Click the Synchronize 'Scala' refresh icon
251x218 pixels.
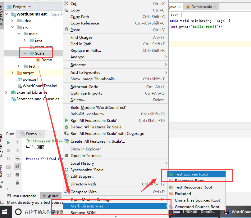coord(66,170)
